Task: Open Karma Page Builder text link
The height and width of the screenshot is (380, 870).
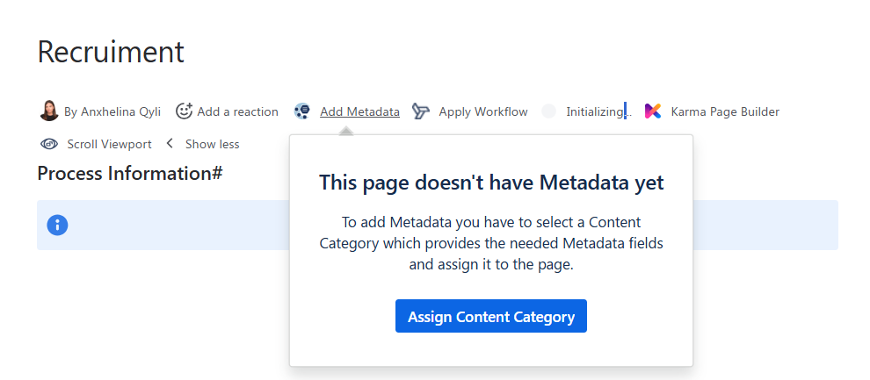Action: point(725,111)
